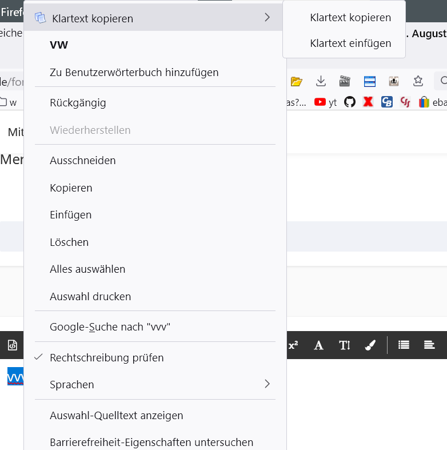
Task: Click the paintbrush text color icon
Action: click(x=370, y=345)
